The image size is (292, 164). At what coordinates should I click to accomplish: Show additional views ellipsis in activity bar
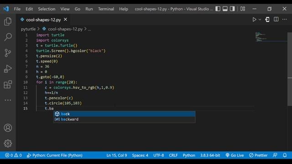coord(8,100)
